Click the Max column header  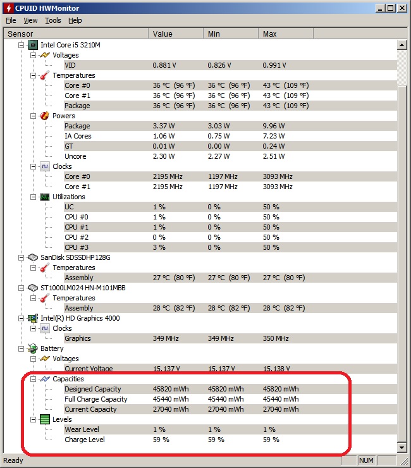point(286,34)
